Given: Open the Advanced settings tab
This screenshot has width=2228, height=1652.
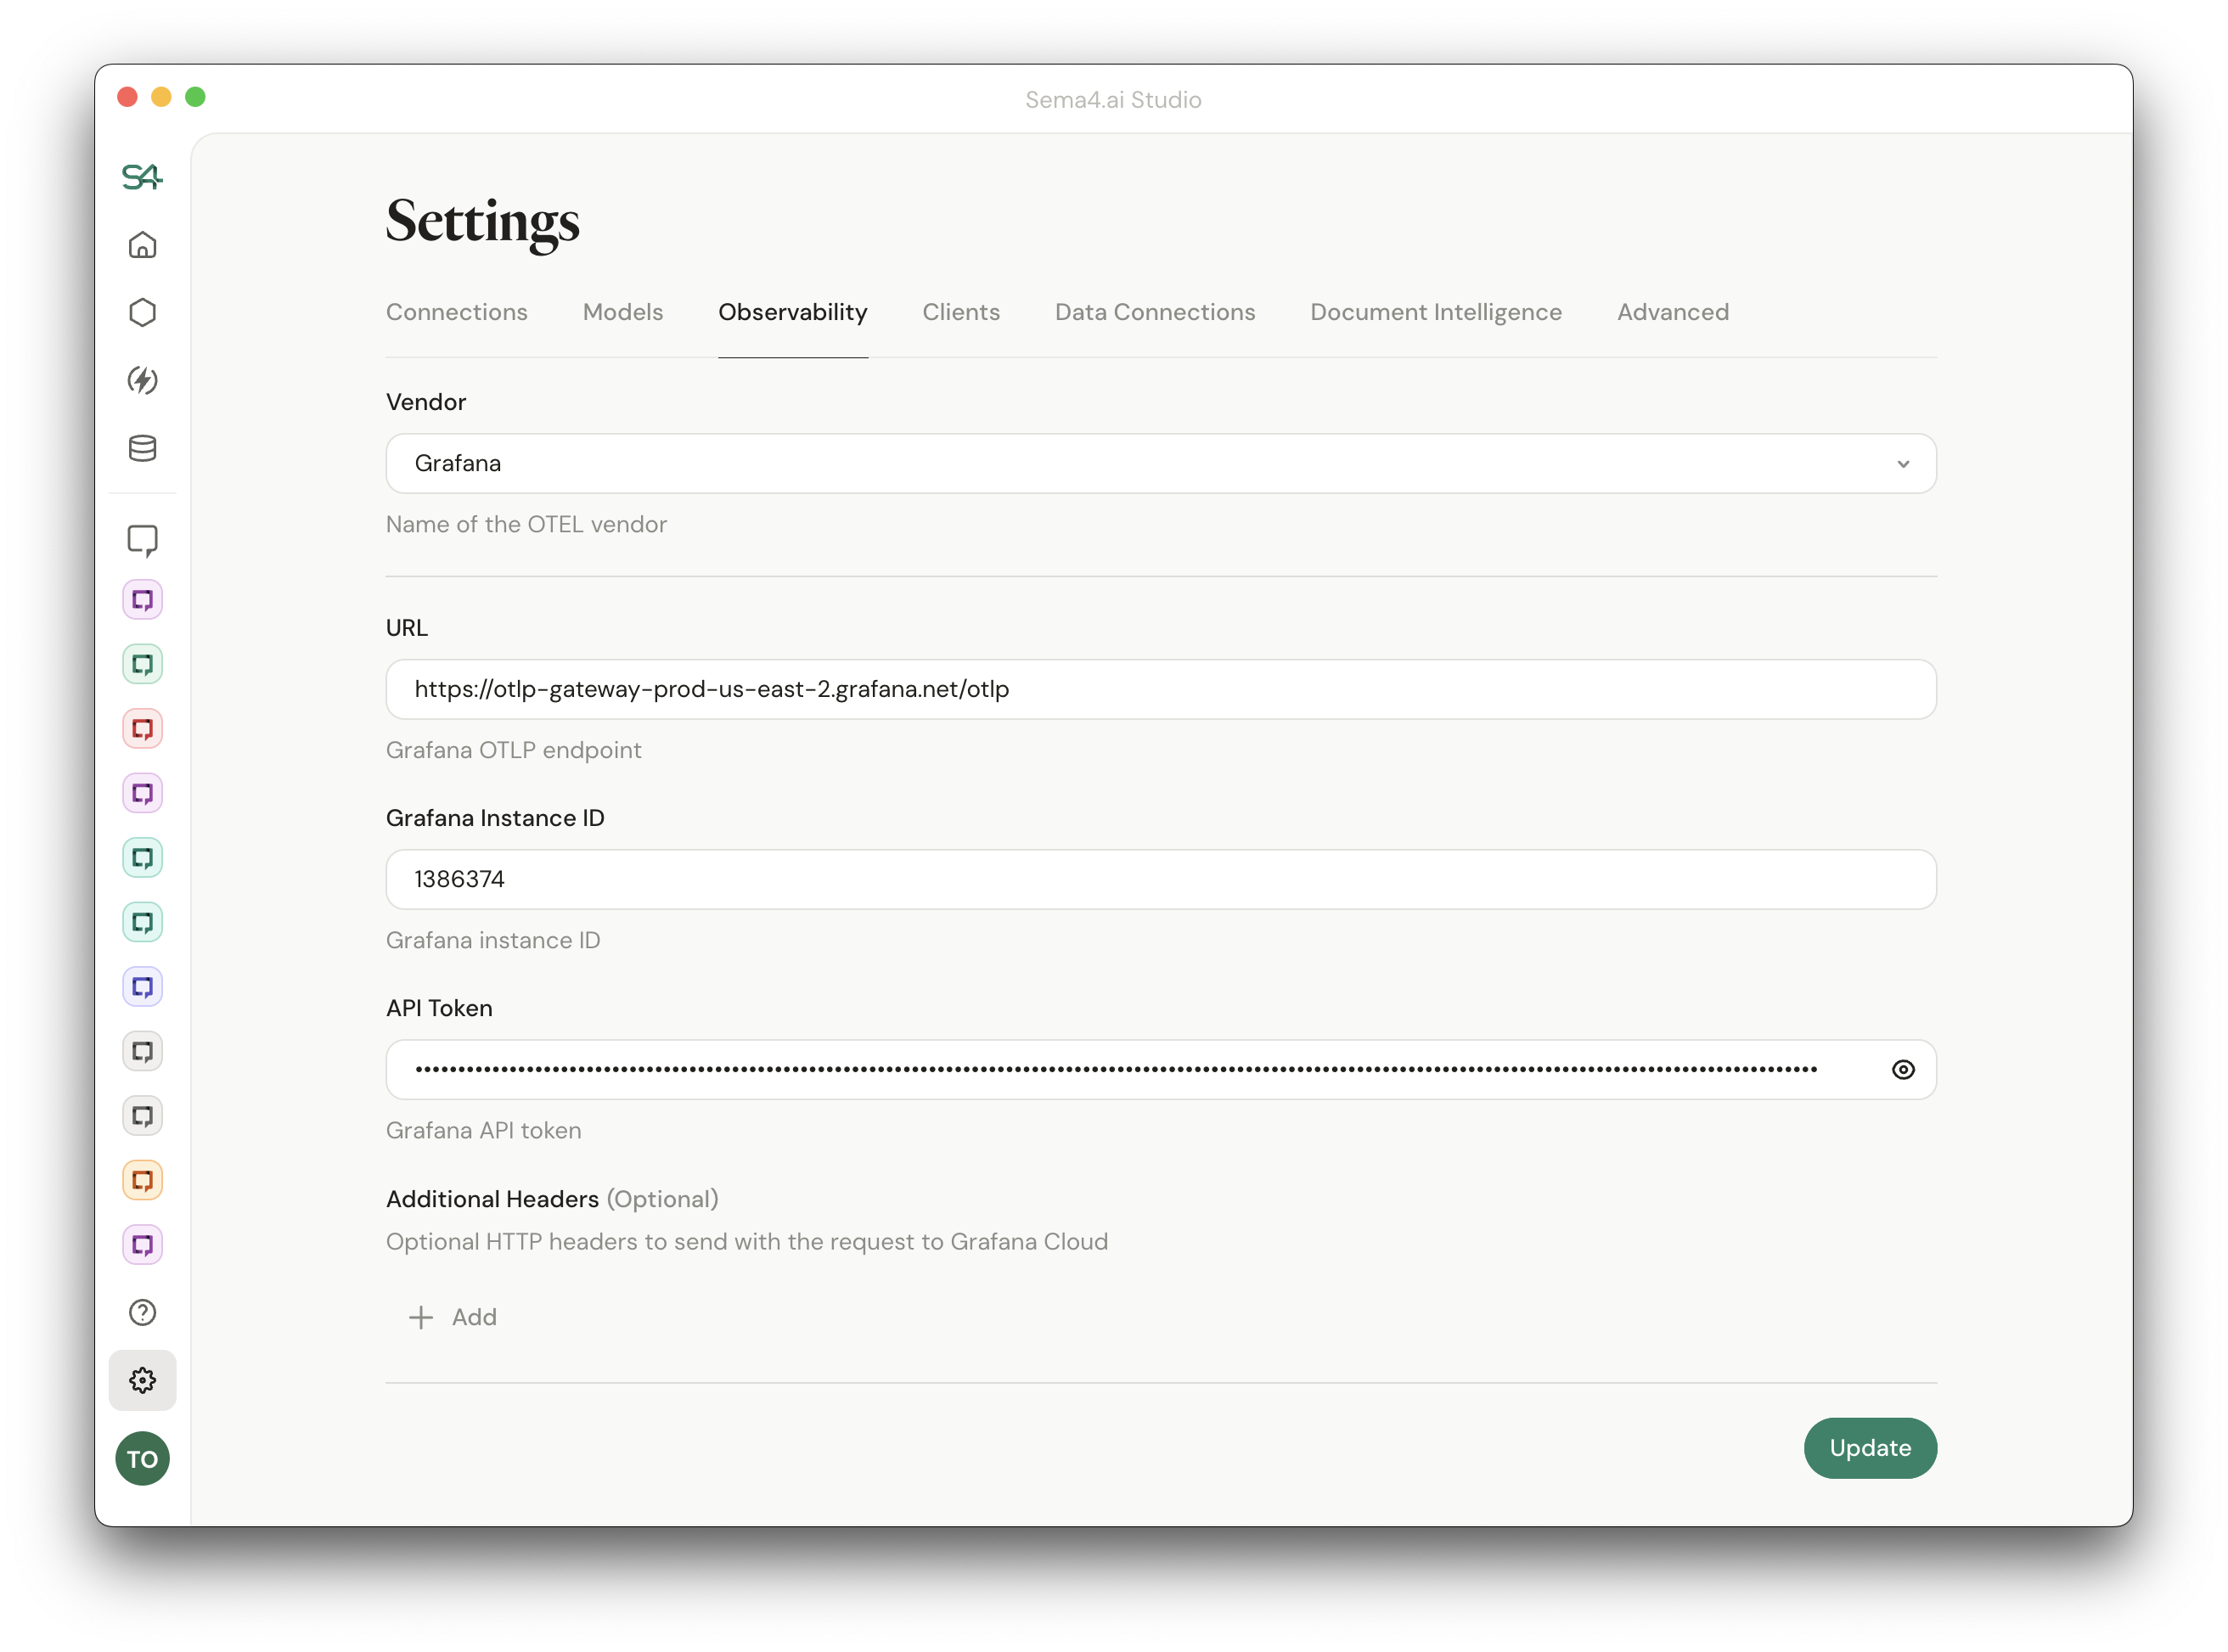Looking at the screenshot, I should pyautogui.click(x=1673, y=312).
